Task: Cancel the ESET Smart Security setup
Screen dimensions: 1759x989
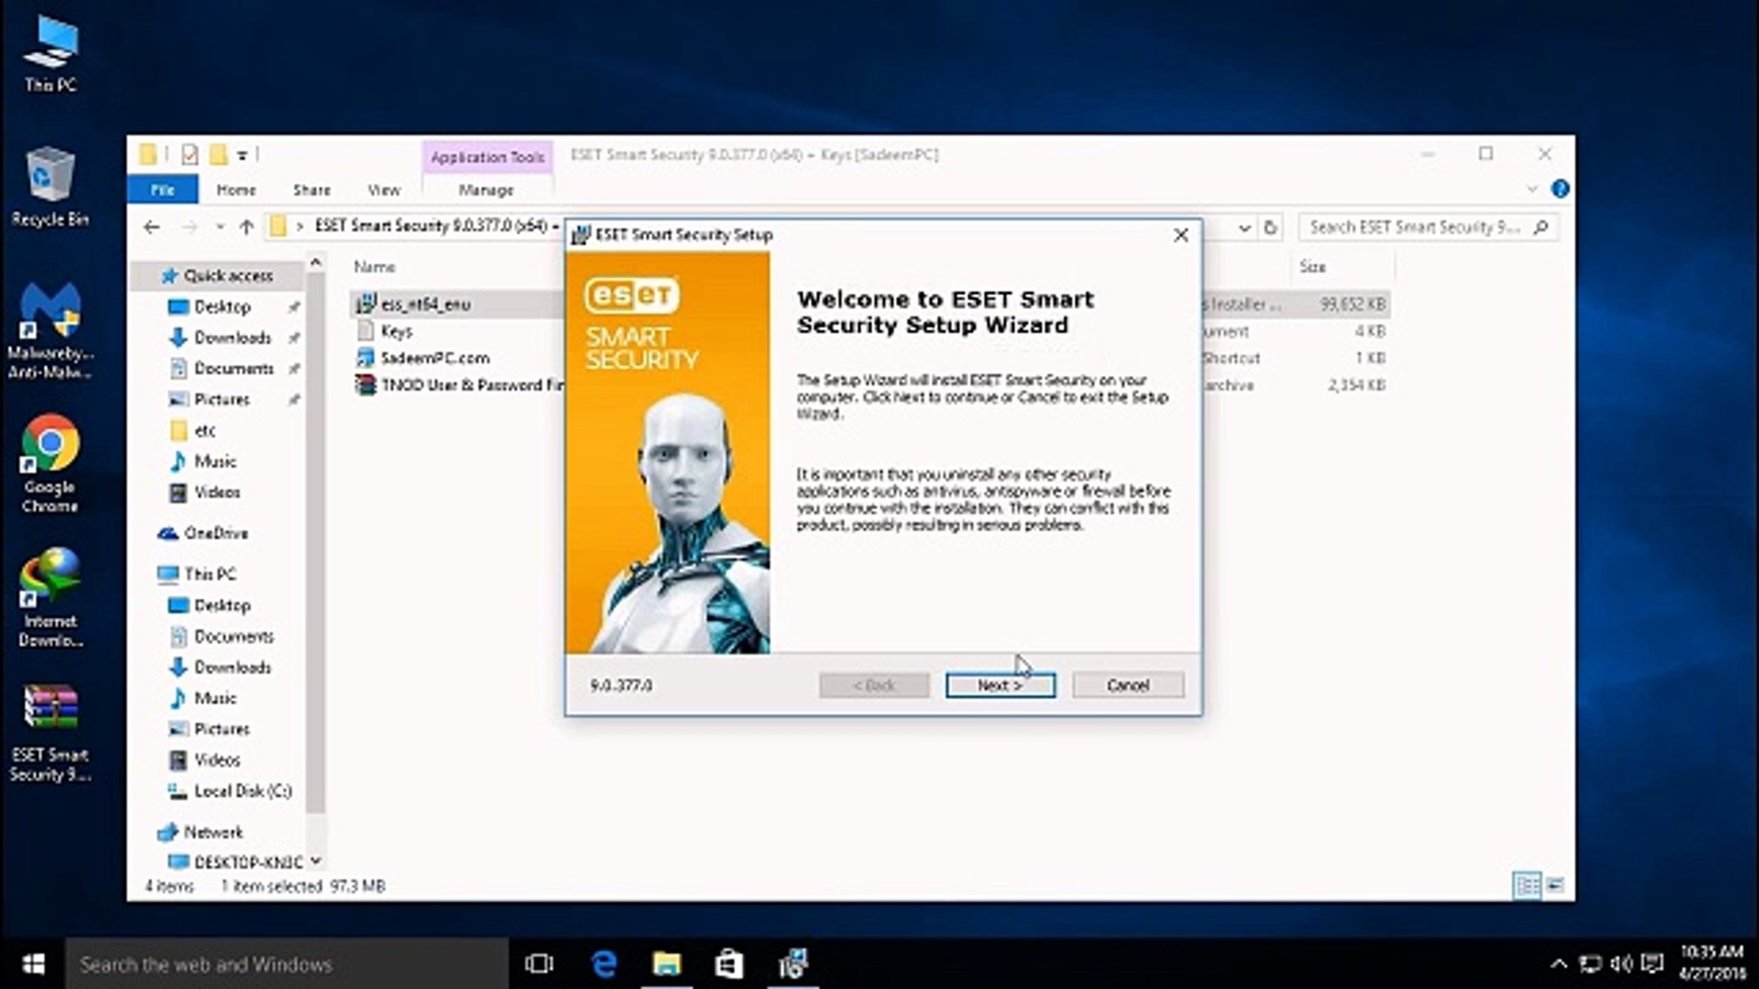Action: click(x=1127, y=685)
